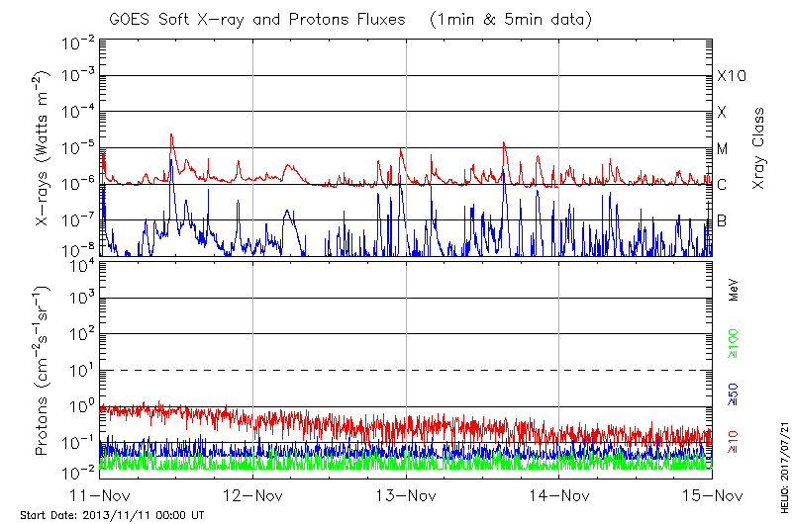Viewport: 792px width, 524px height.
Task: Select the red ≥10 MeV legend label
Action: pyautogui.click(x=734, y=443)
